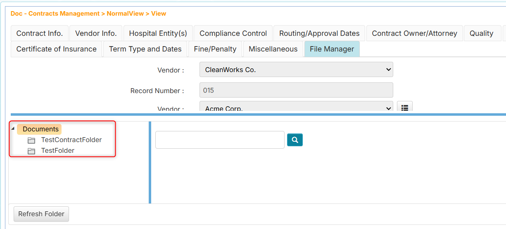Image resolution: width=506 pixels, height=229 pixels.
Task: Open the Miscellaneous tab
Action: (x=273, y=49)
